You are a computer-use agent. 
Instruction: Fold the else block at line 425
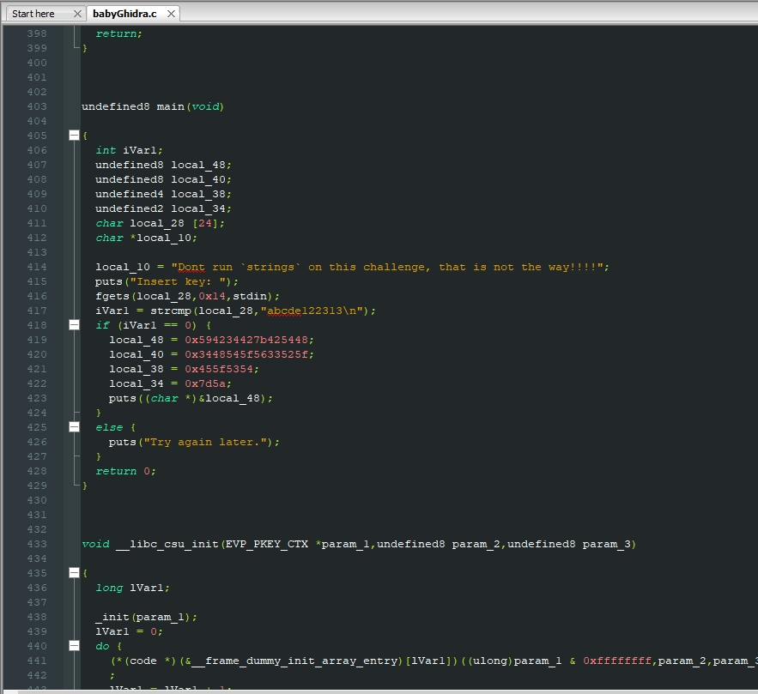click(74, 427)
